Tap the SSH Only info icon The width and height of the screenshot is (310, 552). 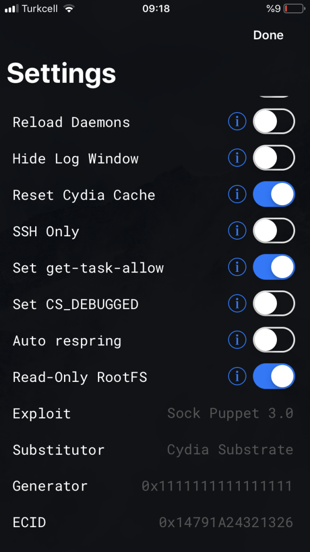(237, 231)
